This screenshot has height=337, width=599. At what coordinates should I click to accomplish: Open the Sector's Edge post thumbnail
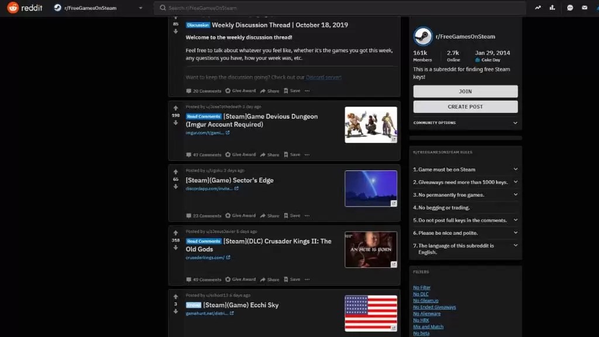[371, 188]
